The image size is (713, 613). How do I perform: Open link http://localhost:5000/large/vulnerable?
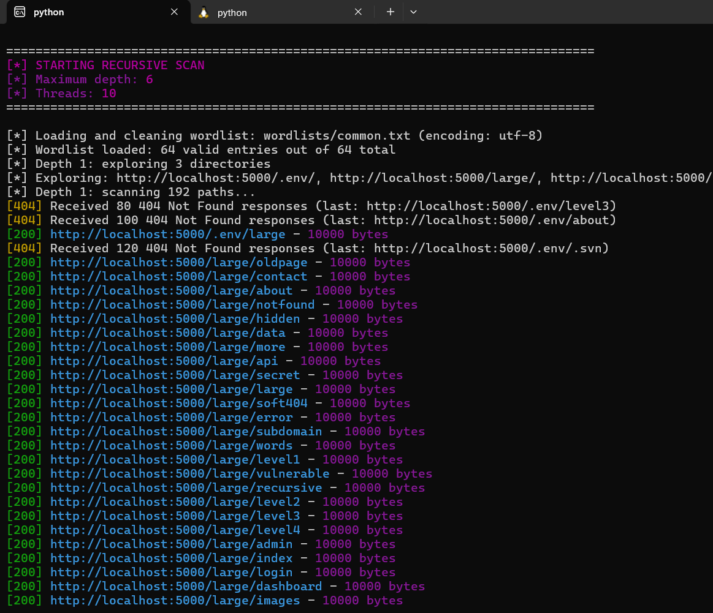click(189, 473)
